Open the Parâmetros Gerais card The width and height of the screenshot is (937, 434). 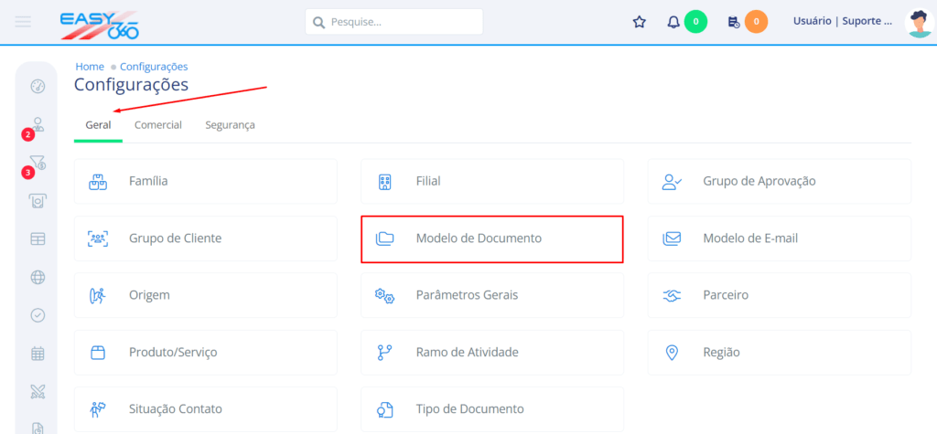tap(492, 295)
